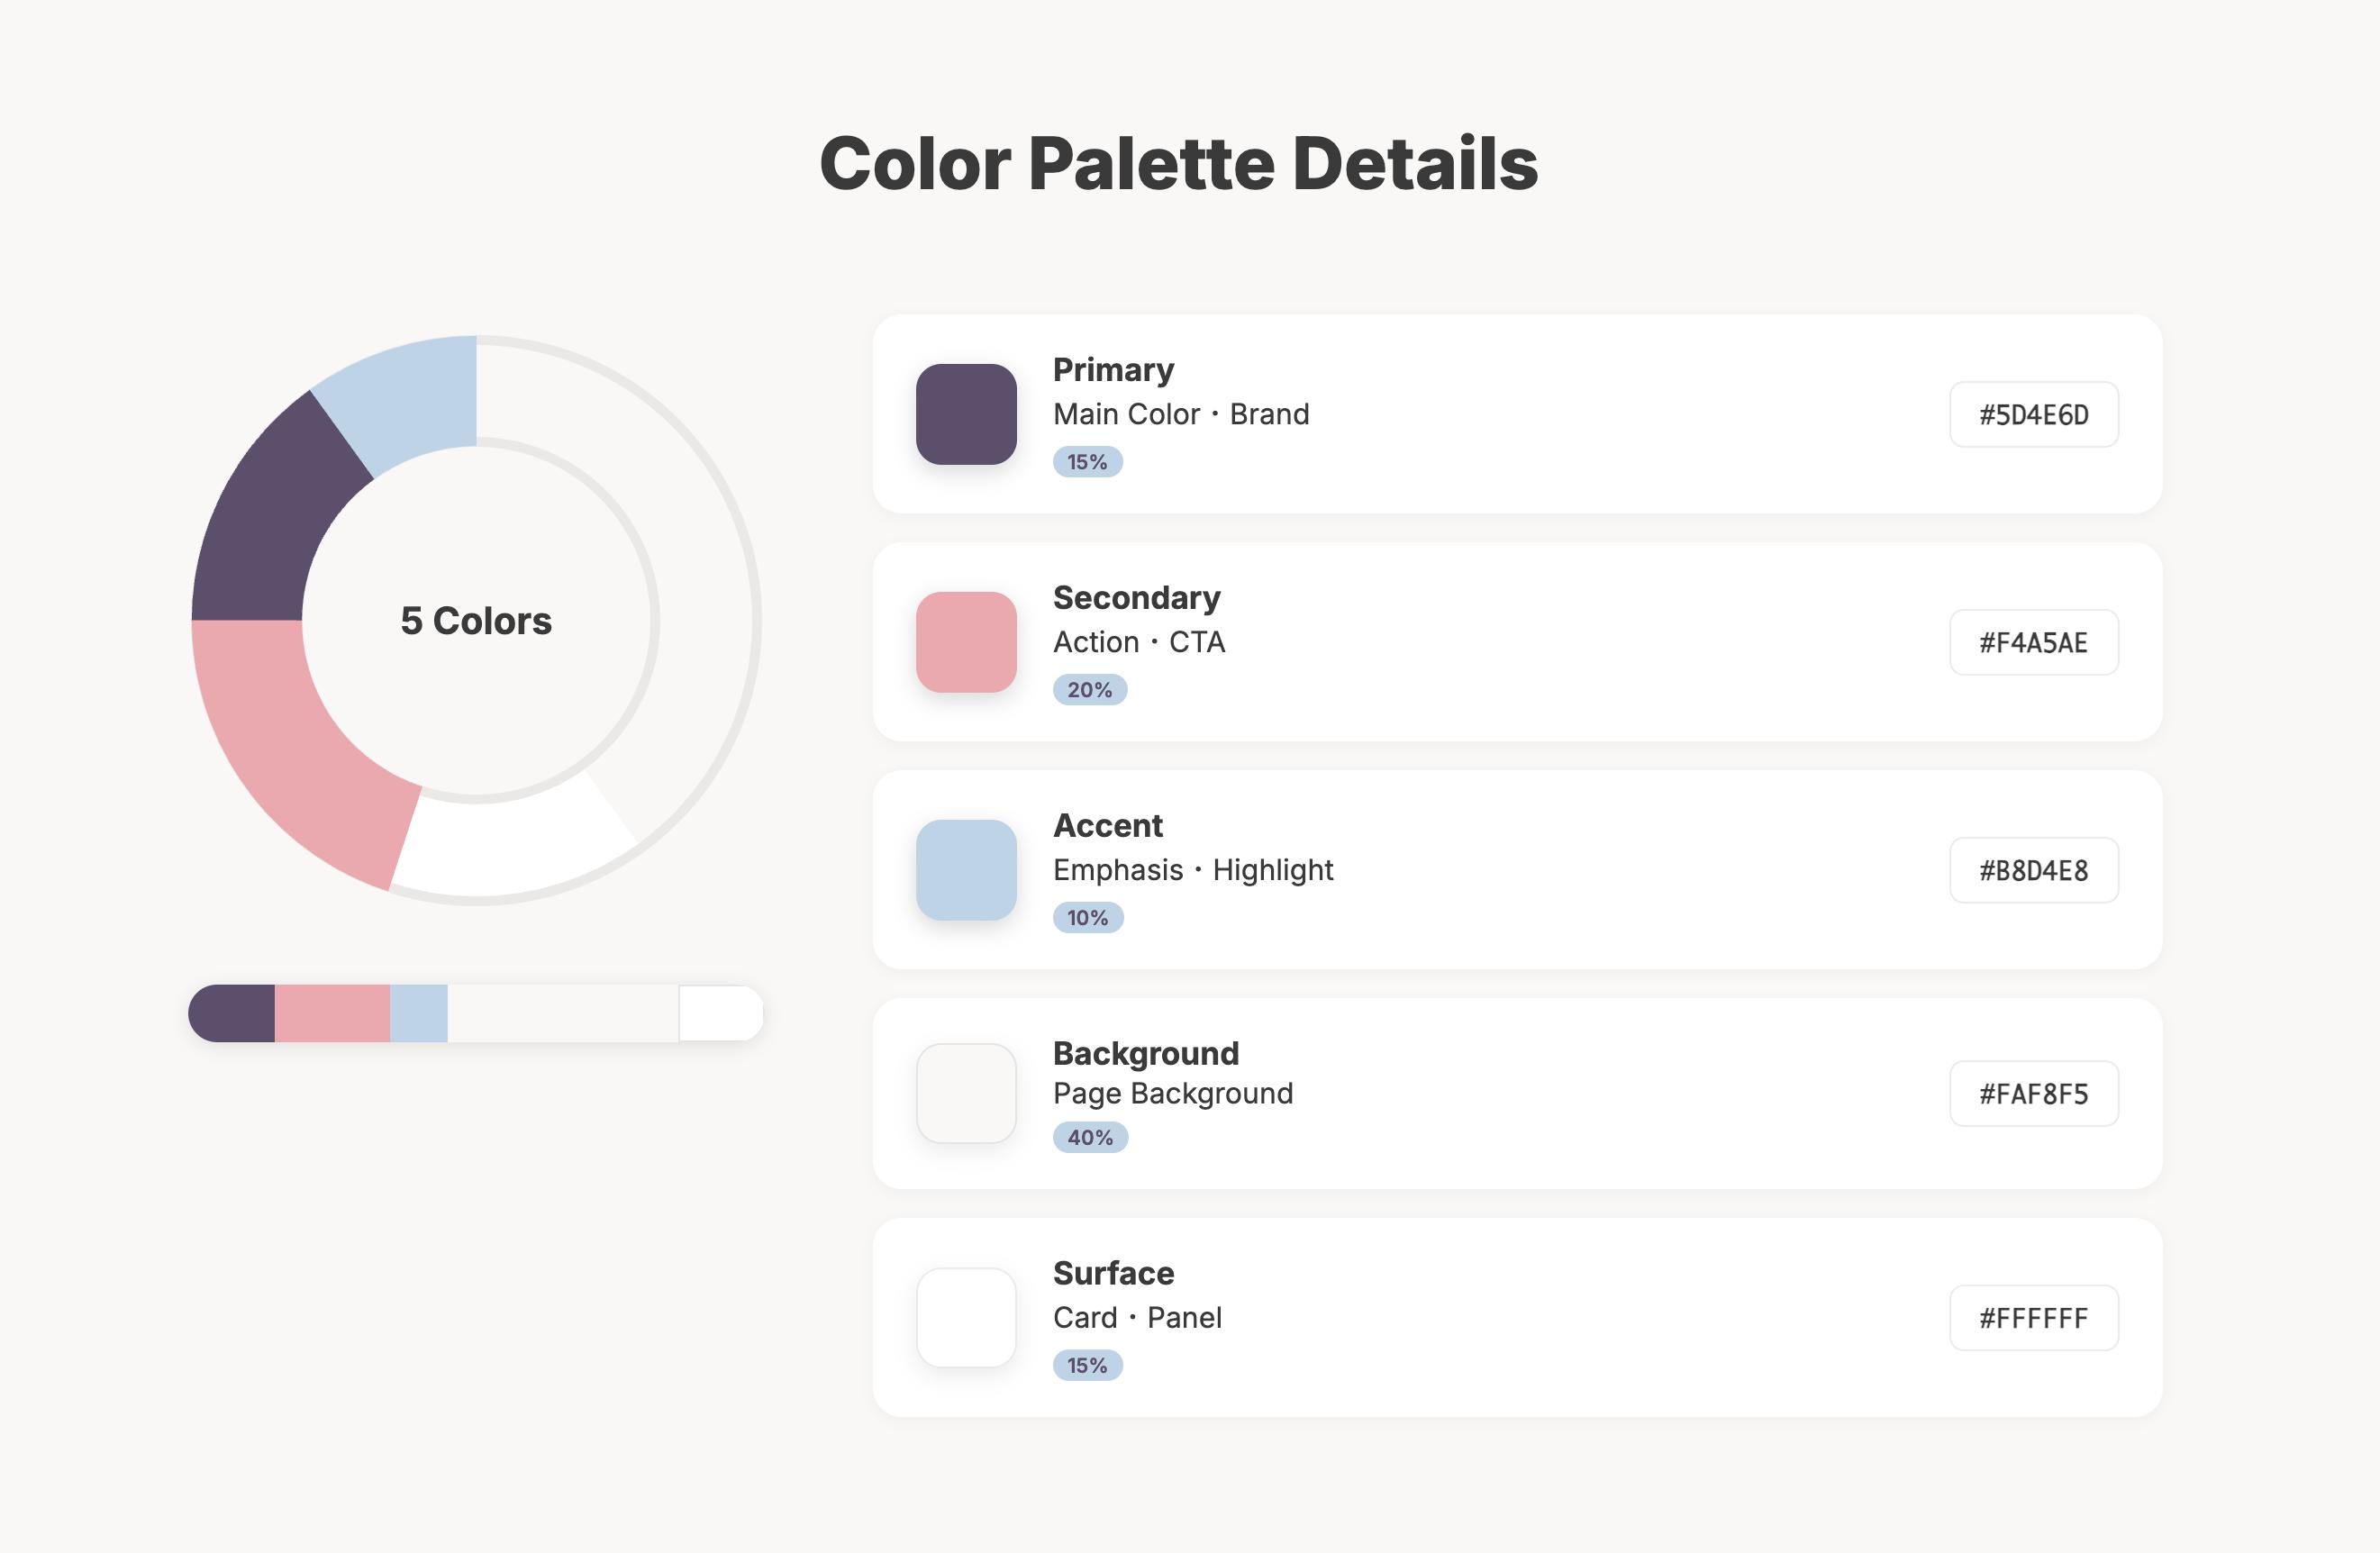Click the 15% badge under Primary
The image size is (2380, 1553).
(x=1087, y=462)
